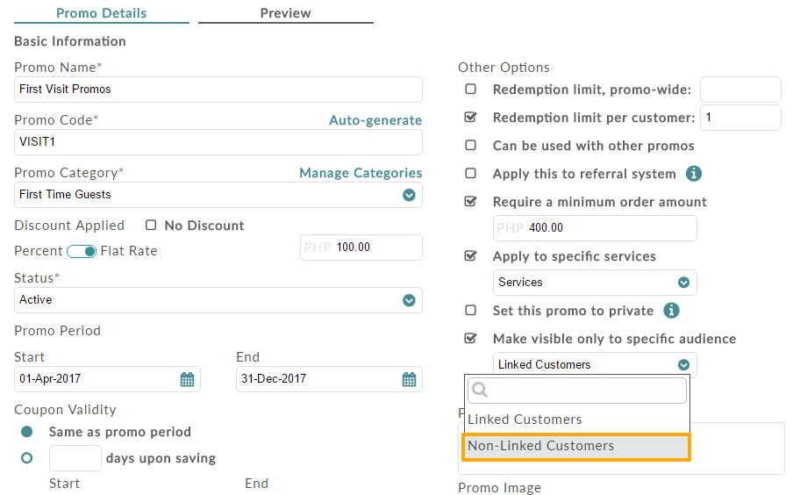The height and width of the screenshot is (495, 800).
Task: Open the End date calendar picker
Action: click(x=409, y=379)
